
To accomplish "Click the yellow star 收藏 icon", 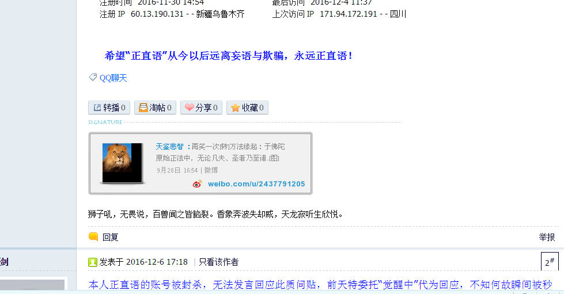I will (x=235, y=108).
